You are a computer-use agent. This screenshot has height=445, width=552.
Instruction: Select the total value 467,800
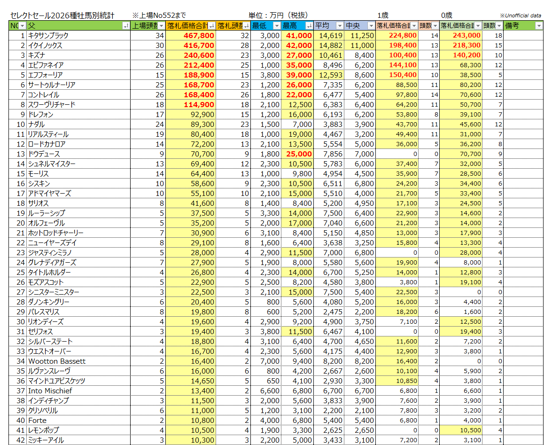[190, 36]
